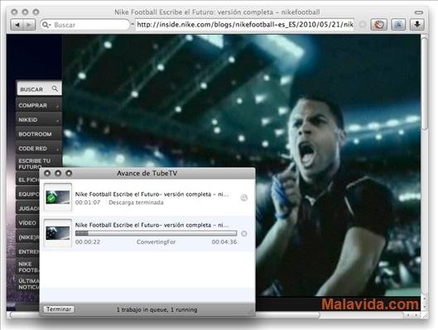The width and height of the screenshot is (438, 330).
Task: Expand the CODE RED menu arrow
Action: coord(57,150)
